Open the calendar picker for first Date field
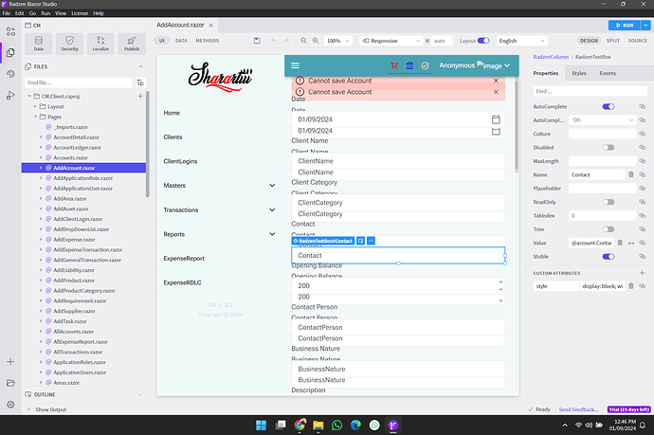Viewport: 654px width, 435px height. coord(496,119)
